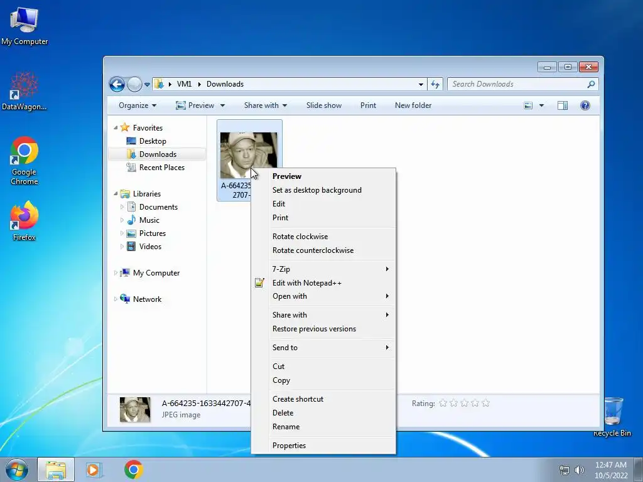The width and height of the screenshot is (643, 482).
Task: Click the Favorites star icon
Action: [x=125, y=127]
